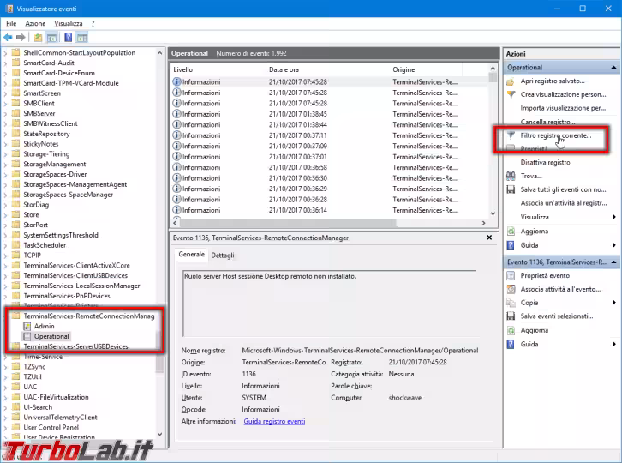Open the Visualizza menu in menu bar

(69, 23)
